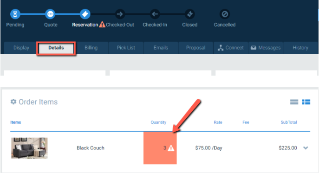Click the Black Couch item name
Viewport: 319px width, 173px height.
pyautogui.click(x=91, y=148)
